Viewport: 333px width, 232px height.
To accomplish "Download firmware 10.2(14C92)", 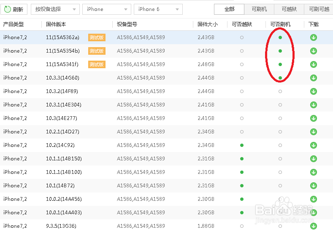I will coord(314,145).
